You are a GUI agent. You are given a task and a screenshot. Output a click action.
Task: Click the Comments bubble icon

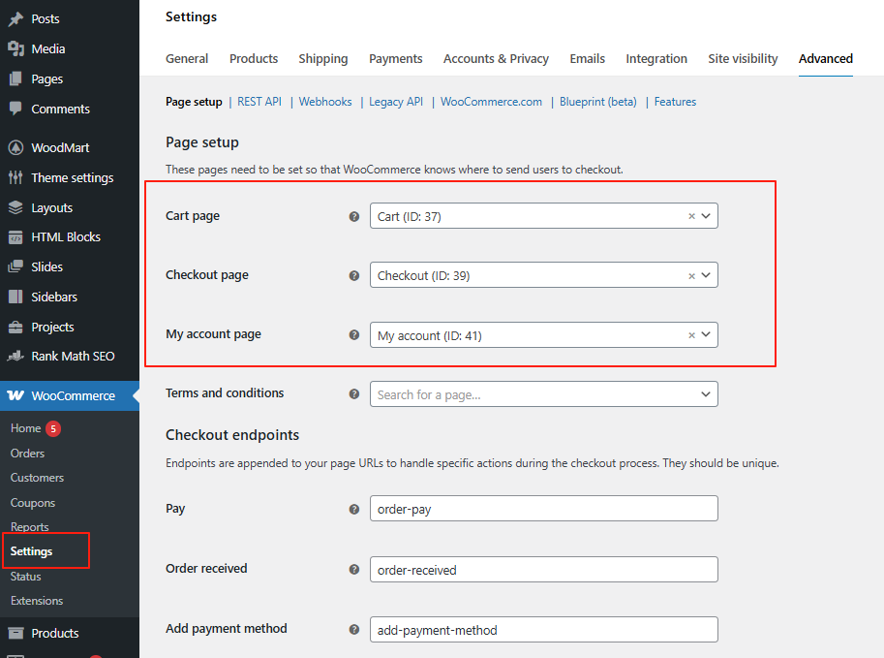(15, 109)
